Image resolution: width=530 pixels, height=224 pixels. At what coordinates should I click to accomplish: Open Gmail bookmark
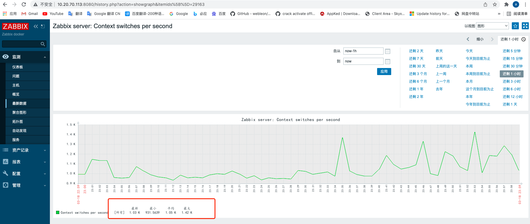pos(30,14)
